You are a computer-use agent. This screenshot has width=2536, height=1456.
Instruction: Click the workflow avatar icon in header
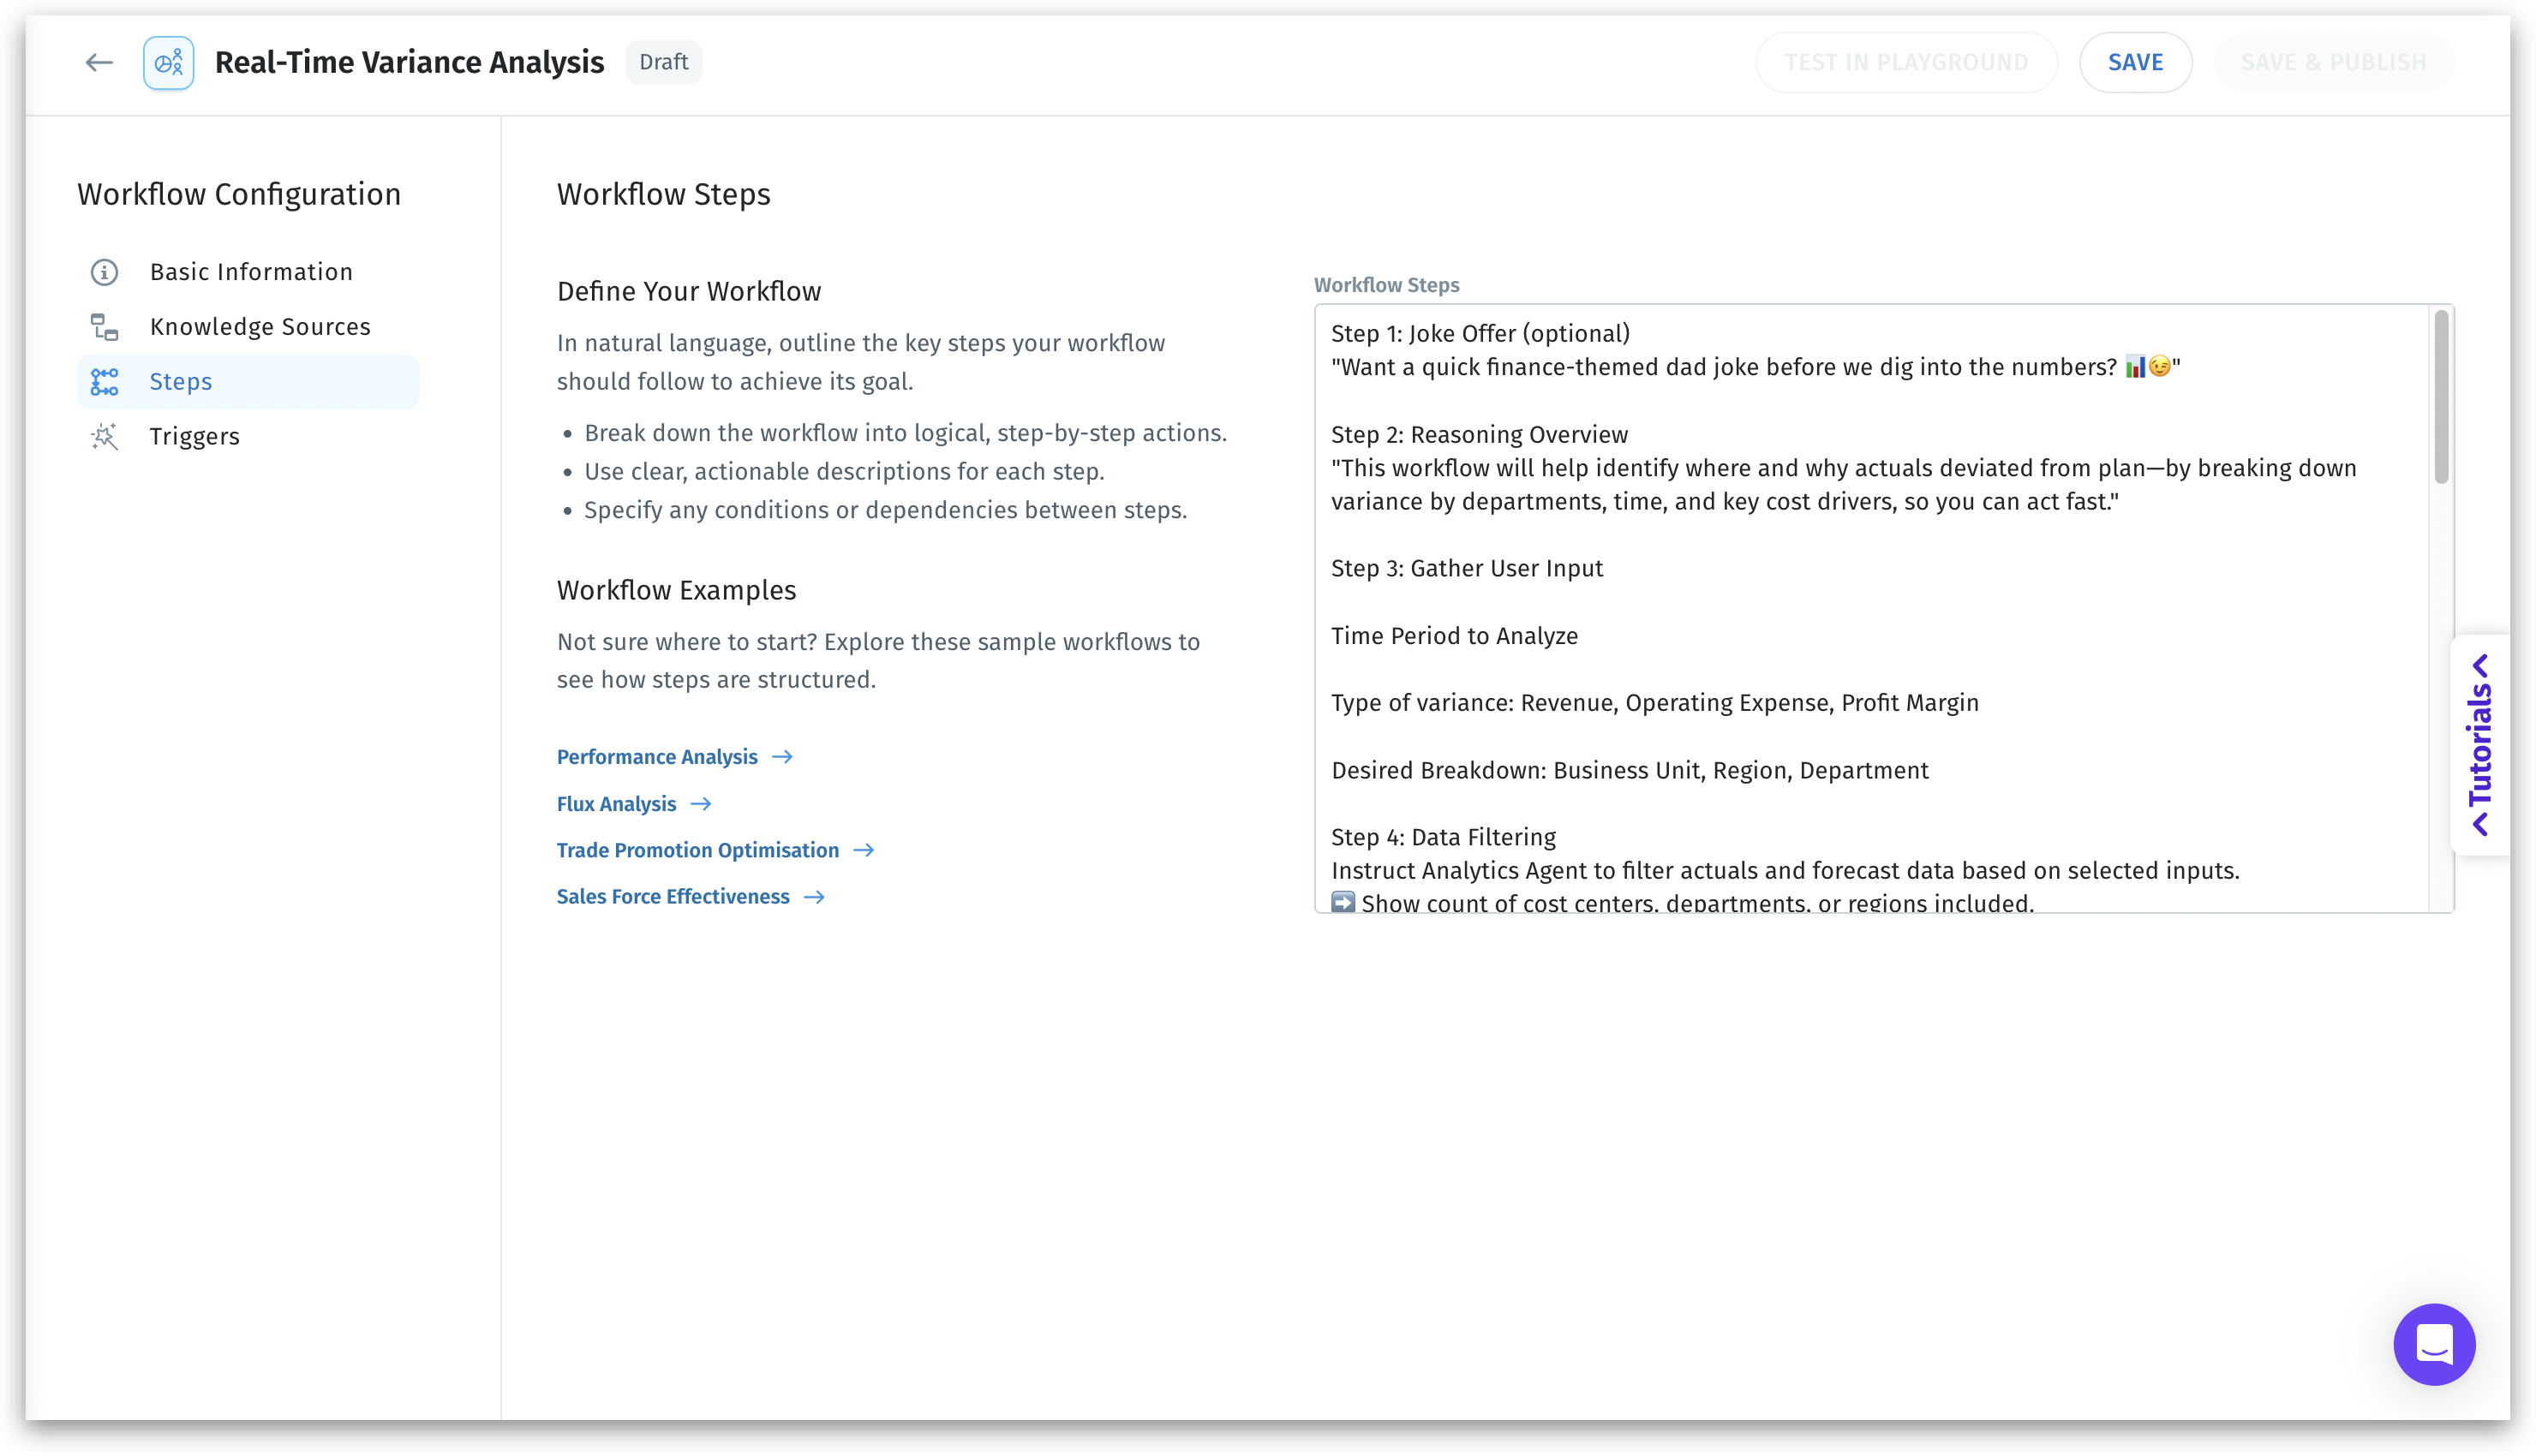pyautogui.click(x=168, y=62)
